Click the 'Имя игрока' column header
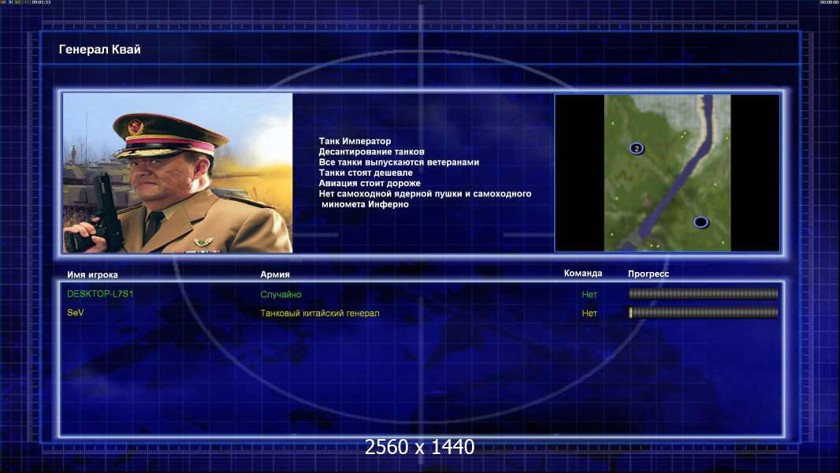840x473 pixels. click(x=92, y=275)
